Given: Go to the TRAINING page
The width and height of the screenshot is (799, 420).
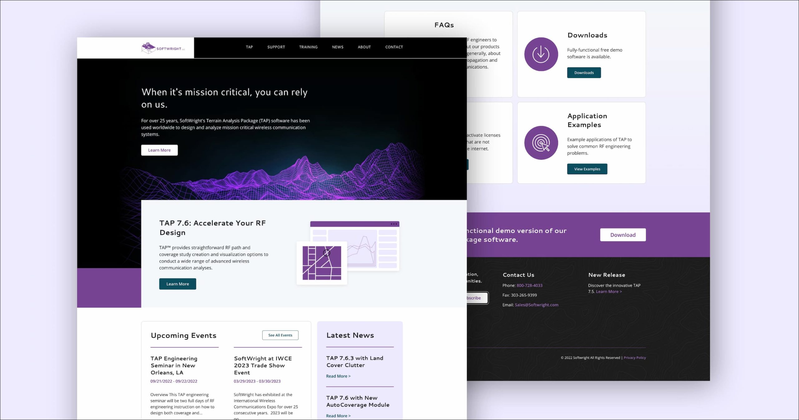Looking at the screenshot, I should (308, 47).
